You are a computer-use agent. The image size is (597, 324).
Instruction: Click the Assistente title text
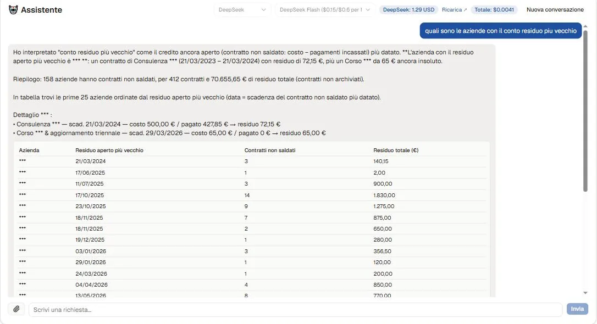pos(41,10)
